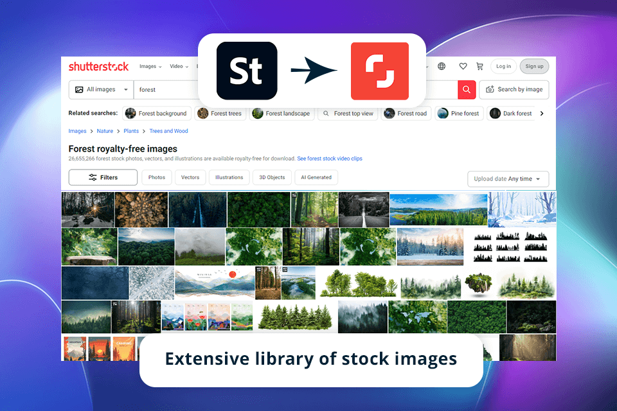617x411 pixels.
Task: Show more related searches with right chevron
Action: coord(542,113)
